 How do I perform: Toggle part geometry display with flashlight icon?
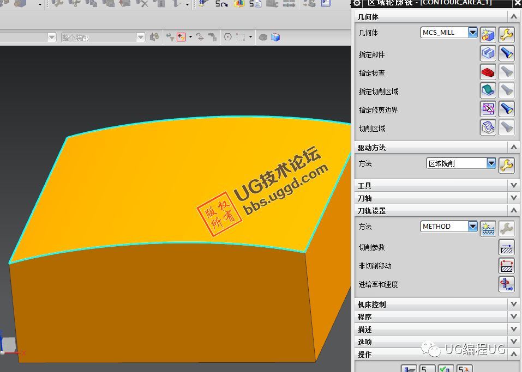(x=507, y=53)
